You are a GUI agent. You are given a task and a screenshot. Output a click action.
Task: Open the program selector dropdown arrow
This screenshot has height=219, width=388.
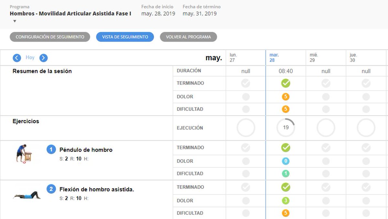(15, 21)
